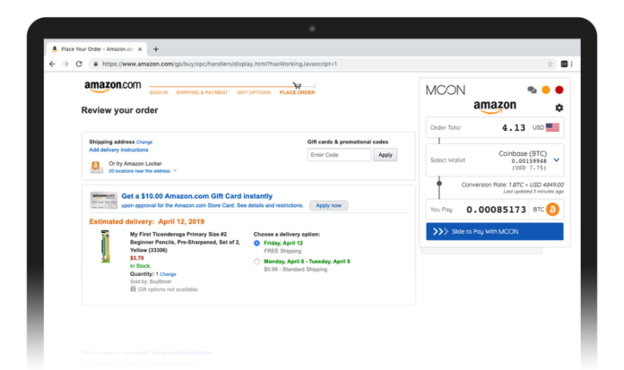The width and height of the screenshot is (624, 370).
Task: Click the gift options icon under product
Action: coord(133,289)
